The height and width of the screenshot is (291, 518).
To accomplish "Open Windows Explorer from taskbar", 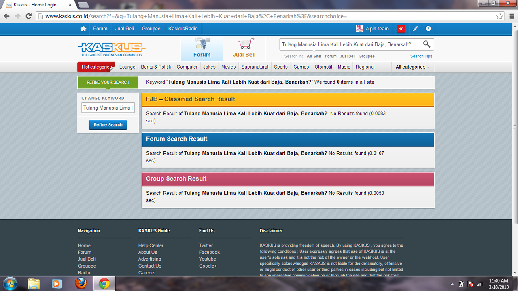I will tap(34, 284).
